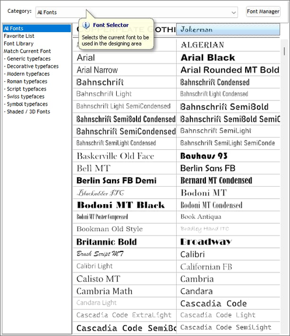
Task: Open the Favorite List category
Action: point(19,36)
